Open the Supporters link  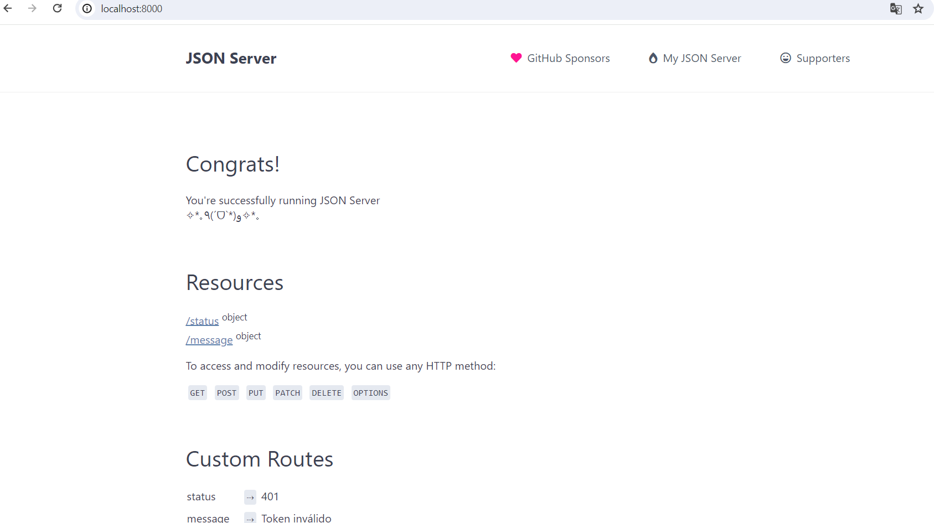(x=815, y=58)
